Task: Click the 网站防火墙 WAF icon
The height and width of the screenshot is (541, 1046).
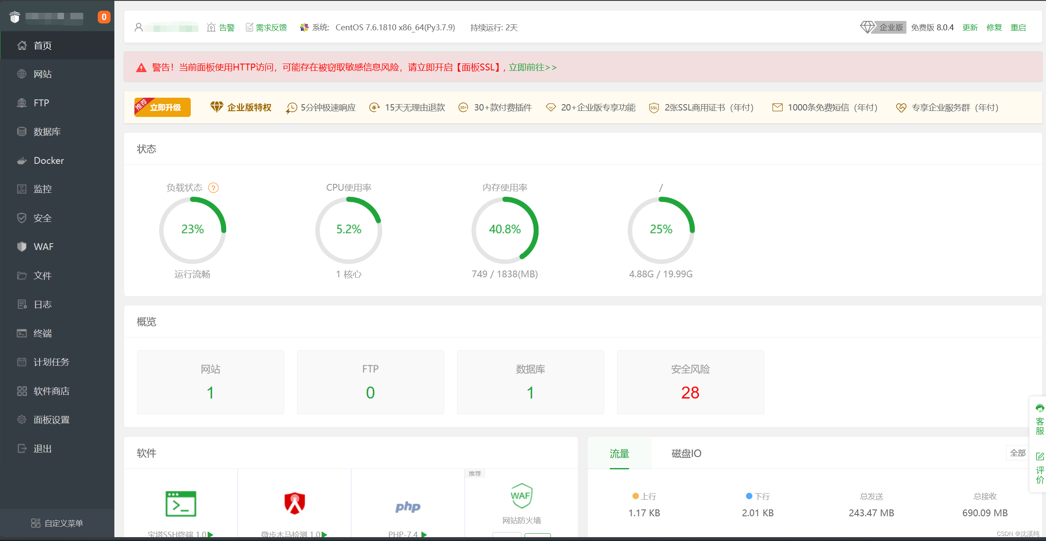Action: pyautogui.click(x=521, y=496)
